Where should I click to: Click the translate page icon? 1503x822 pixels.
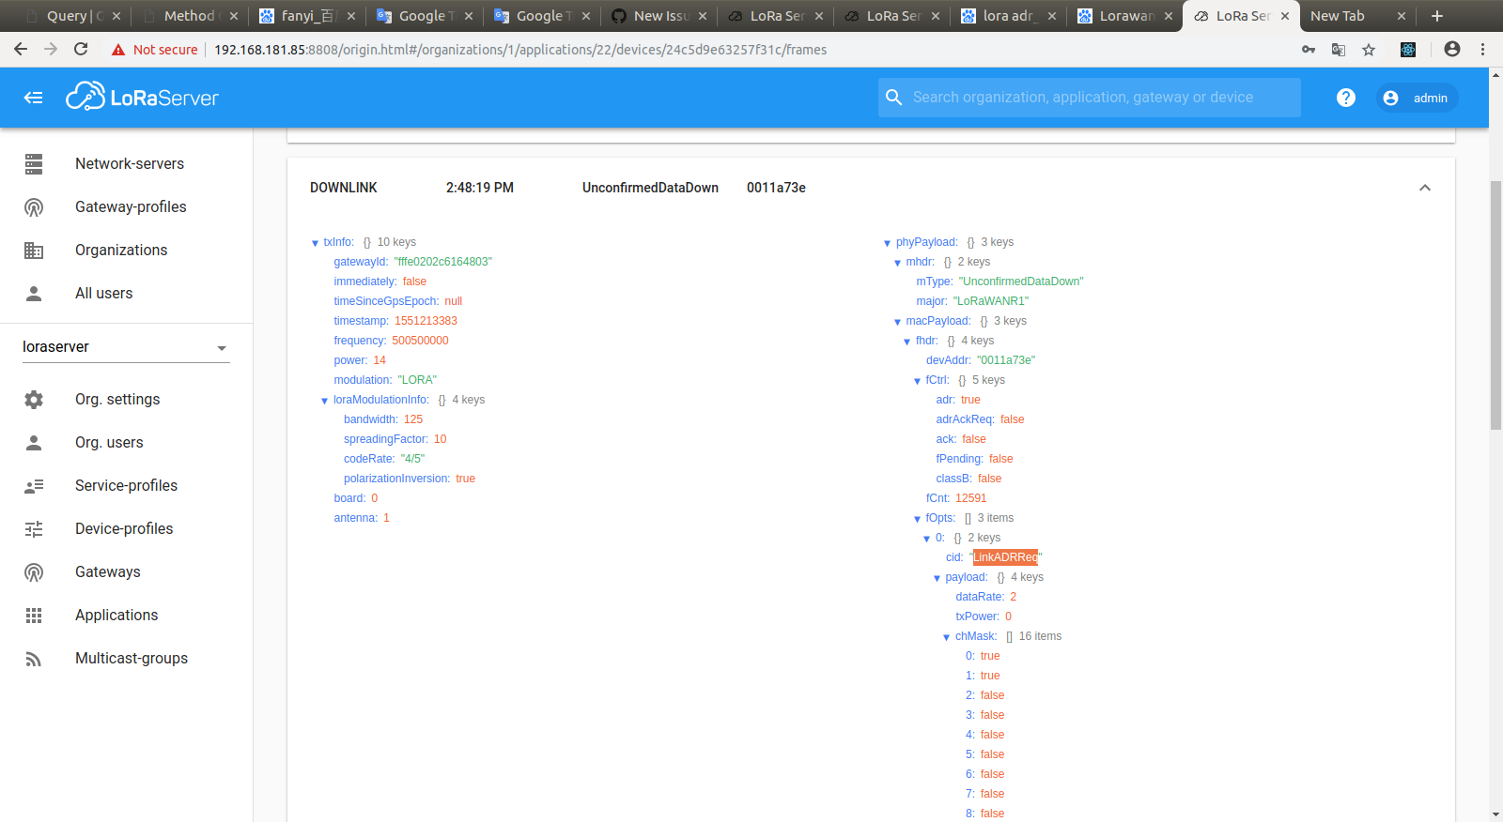(x=1339, y=50)
